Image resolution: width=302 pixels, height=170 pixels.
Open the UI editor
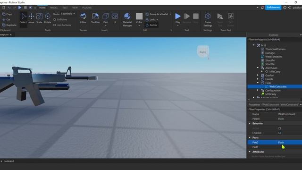tap(115, 18)
